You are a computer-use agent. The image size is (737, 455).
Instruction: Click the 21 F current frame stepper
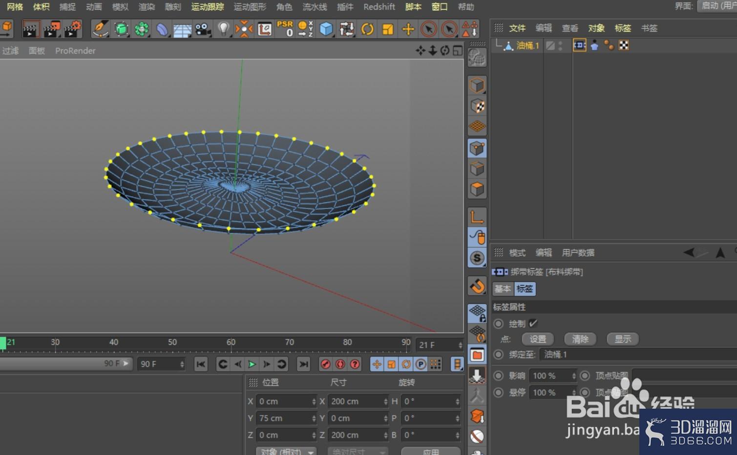click(x=460, y=345)
